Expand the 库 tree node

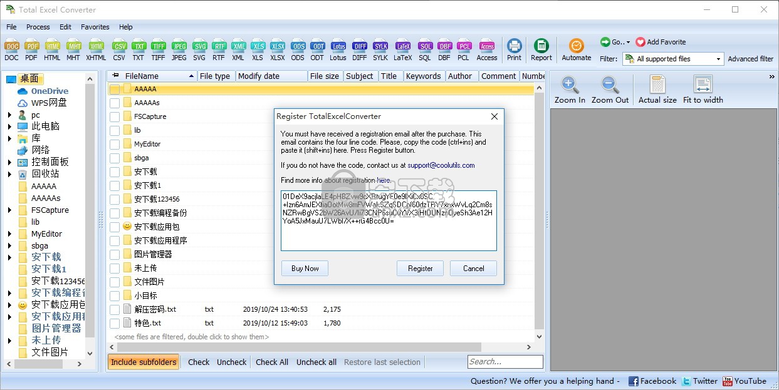(x=9, y=138)
